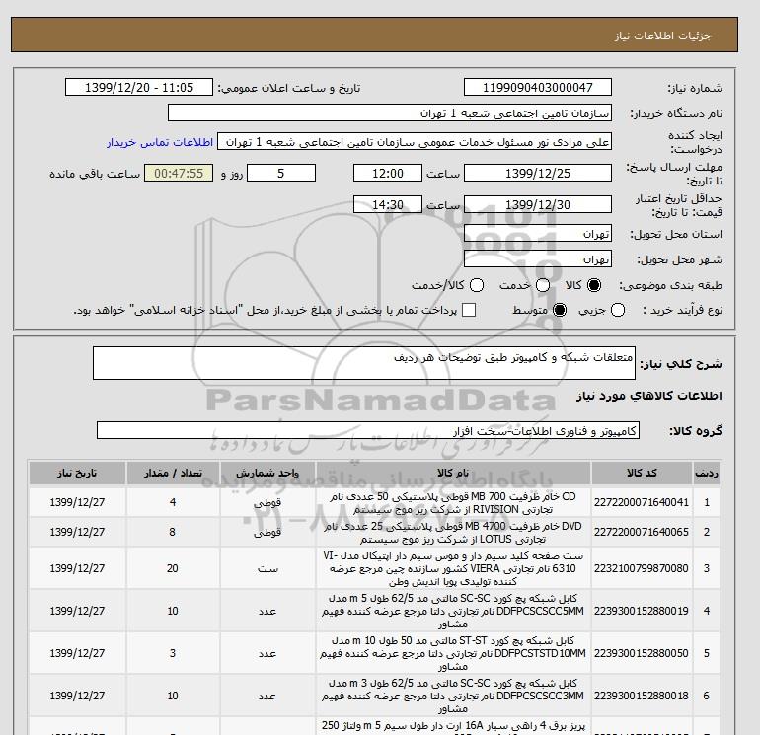This screenshot has width=760, height=735.
Task: Click quantity 4 in row 1
Action: click(173, 502)
